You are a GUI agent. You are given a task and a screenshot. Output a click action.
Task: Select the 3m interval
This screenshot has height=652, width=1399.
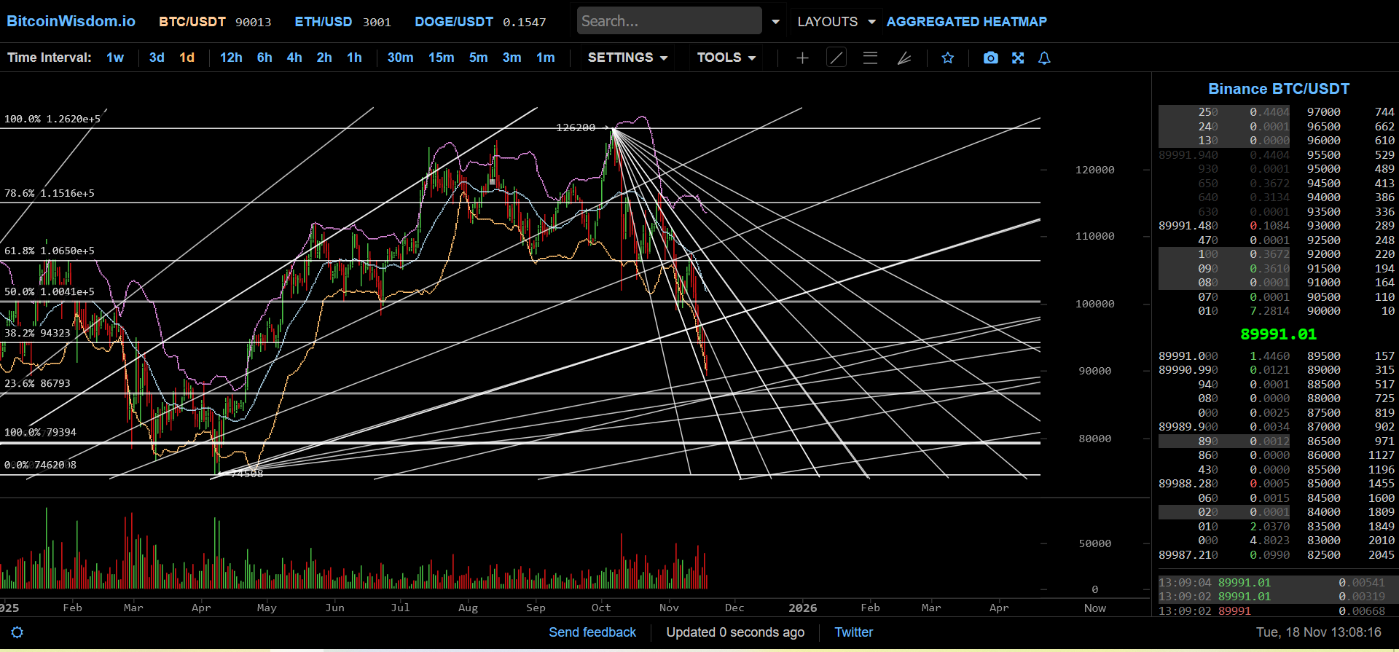point(512,58)
